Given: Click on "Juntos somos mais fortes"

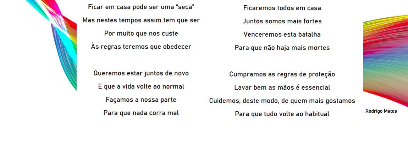Looking at the screenshot, I should click(x=282, y=21).
